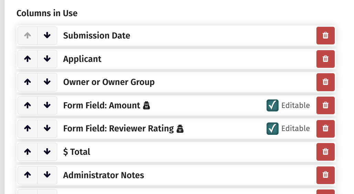Move Form Field: Reviewer Rating up

[28, 129]
